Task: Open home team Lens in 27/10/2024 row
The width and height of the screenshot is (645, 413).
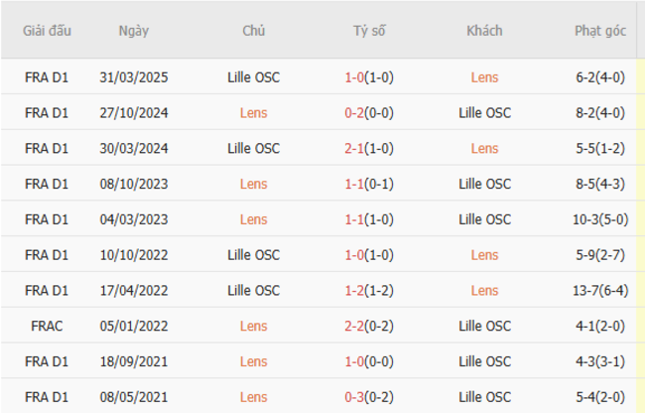Action: click(x=253, y=113)
